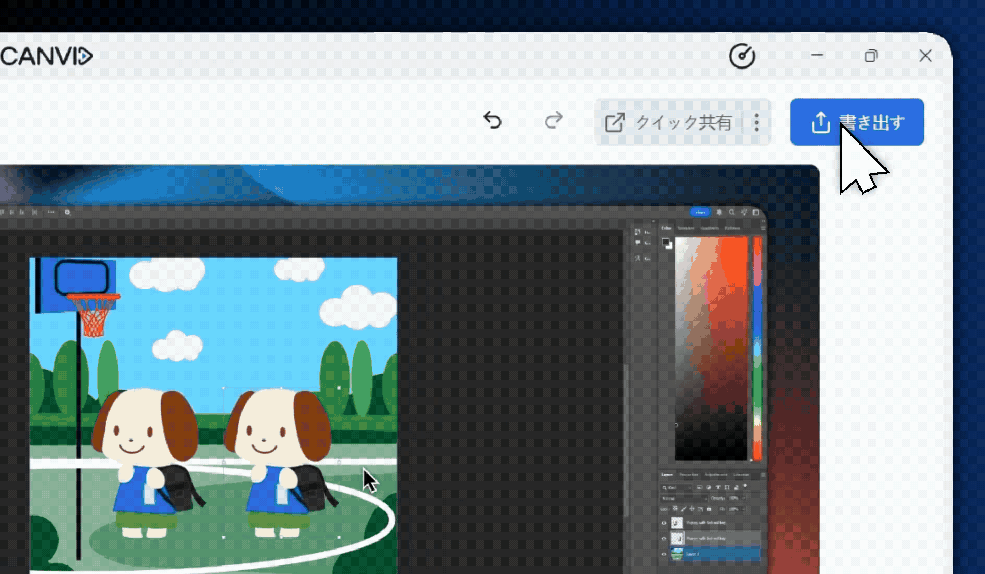
Task: Click the Canvid undo arrow
Action: coord(493,121)
